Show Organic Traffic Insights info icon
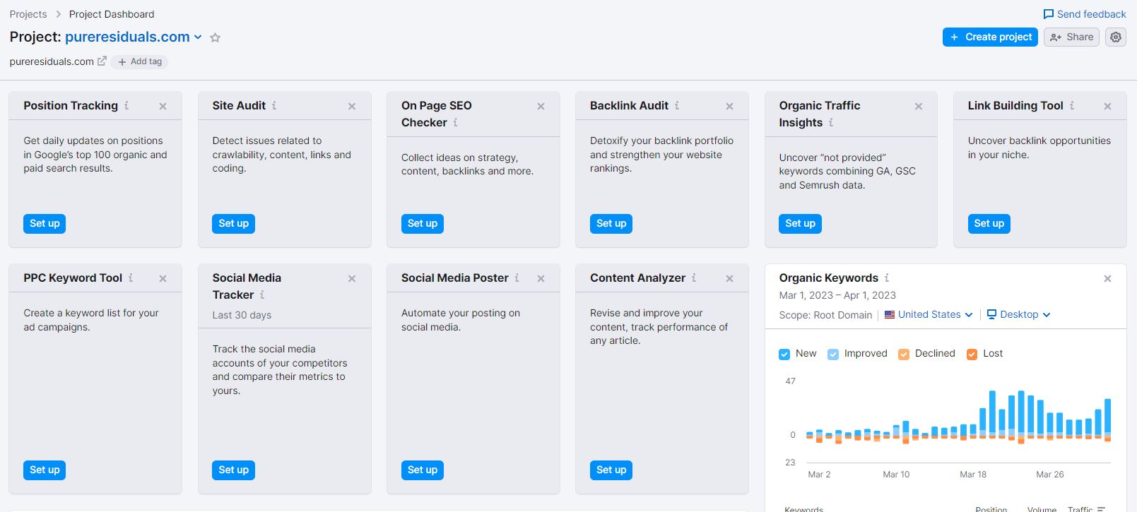 click(x=831, y=122)
